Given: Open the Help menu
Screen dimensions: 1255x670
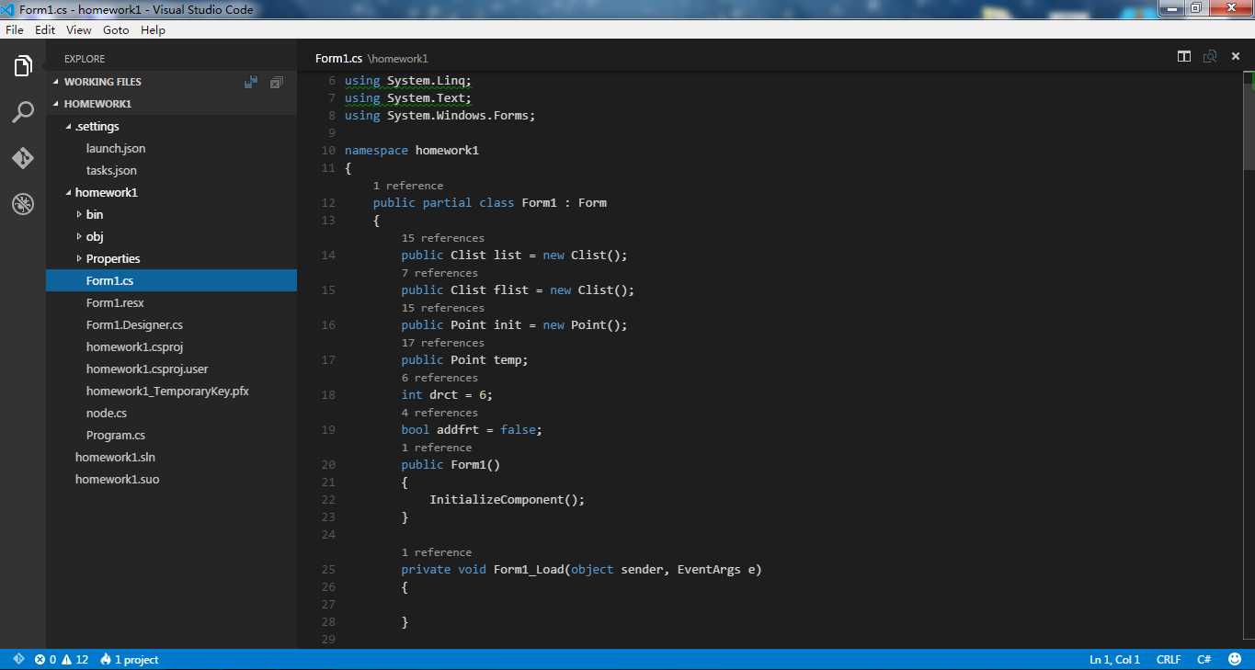Looking at the screenshot, I should click(153, 29).
